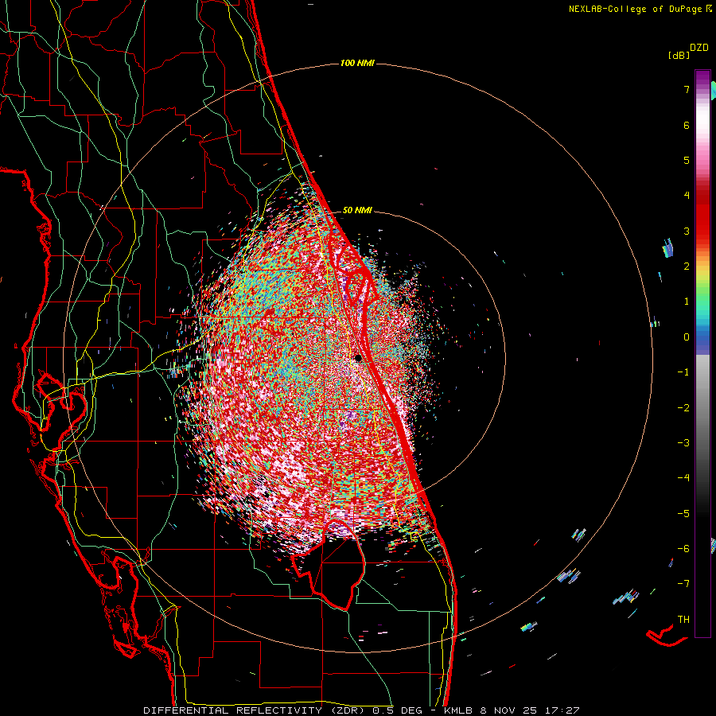The width and height of the screenshot is (716, 716).
Task: Select the 4 dB tick label on the scale
Action: coord(687,196)
